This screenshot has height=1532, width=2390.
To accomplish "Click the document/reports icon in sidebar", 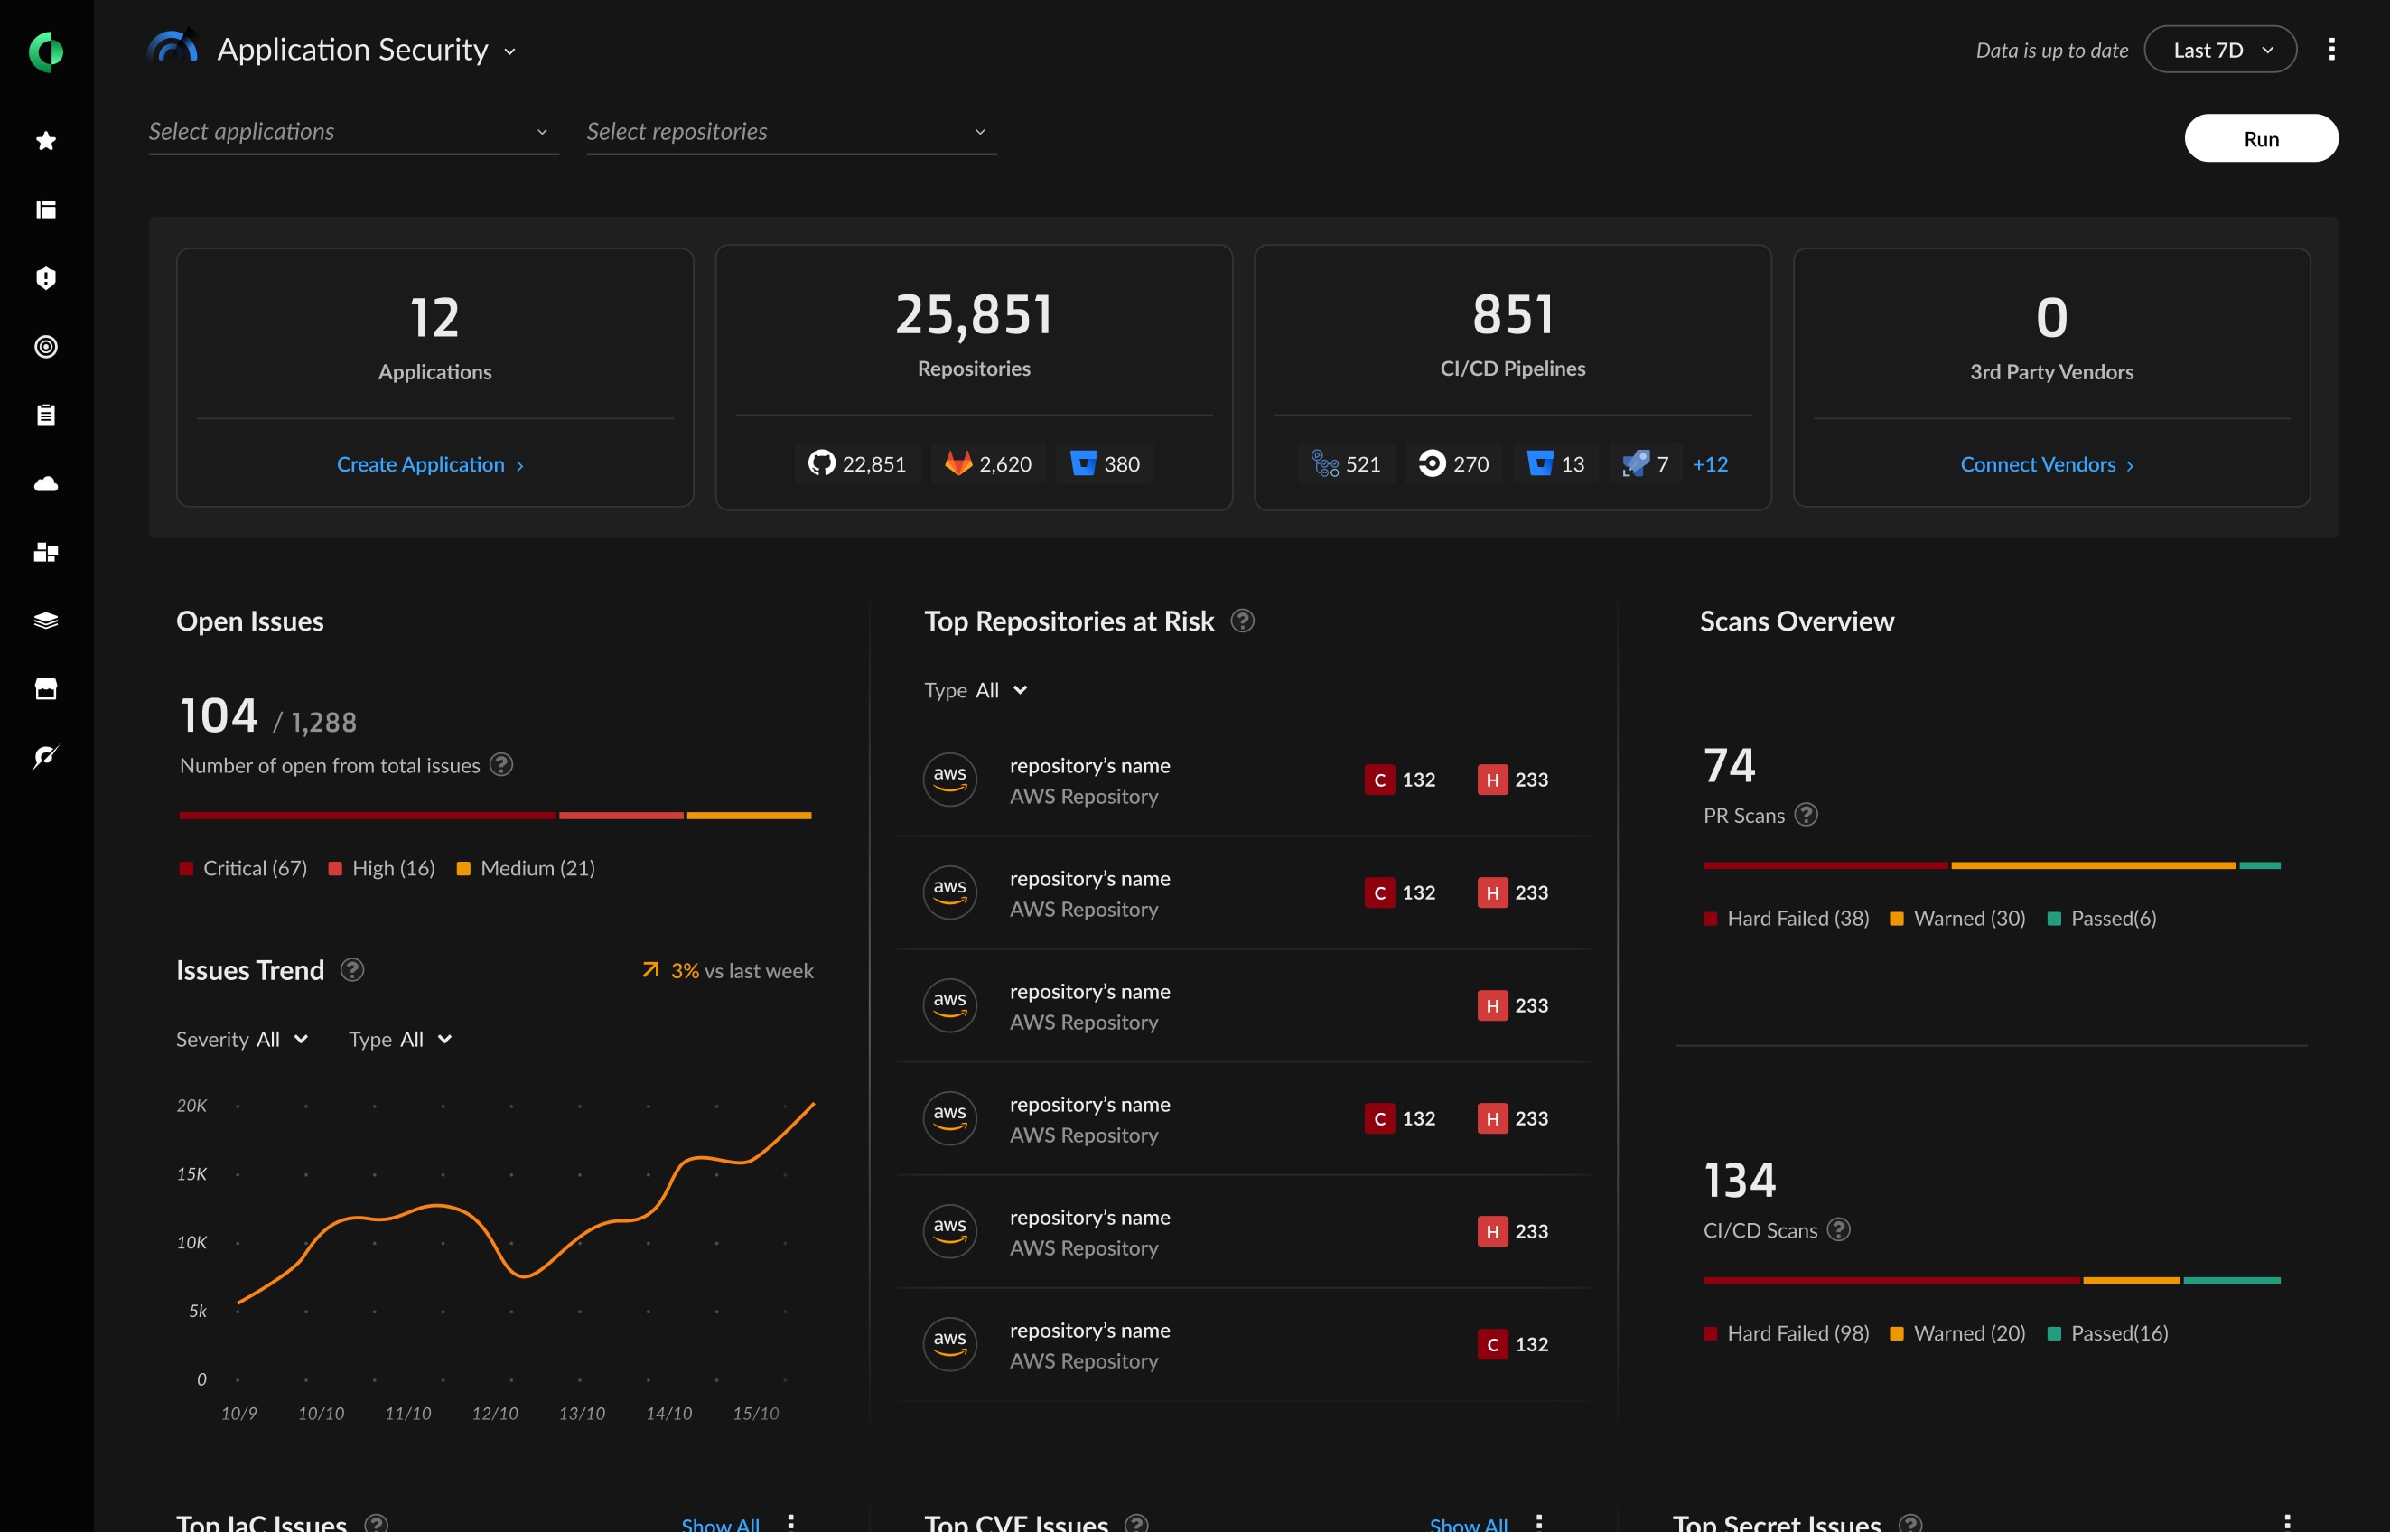I will 47,415.
